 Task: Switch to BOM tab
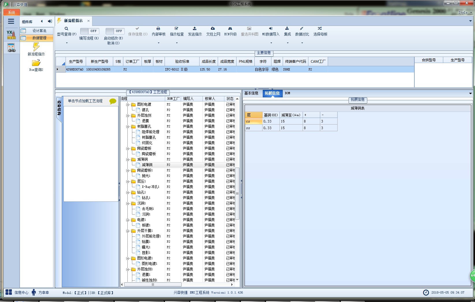pyautogui.click(x=287, y=93)
